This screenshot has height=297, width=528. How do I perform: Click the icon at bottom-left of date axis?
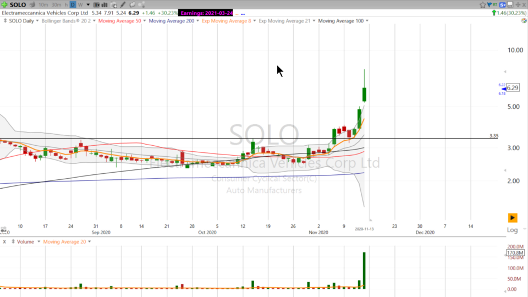point(3,230)
